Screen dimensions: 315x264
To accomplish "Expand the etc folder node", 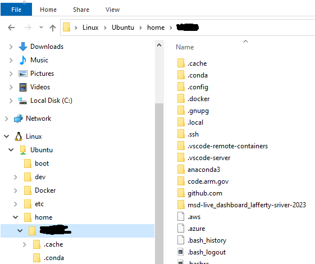I will click(x=16, y=204).
